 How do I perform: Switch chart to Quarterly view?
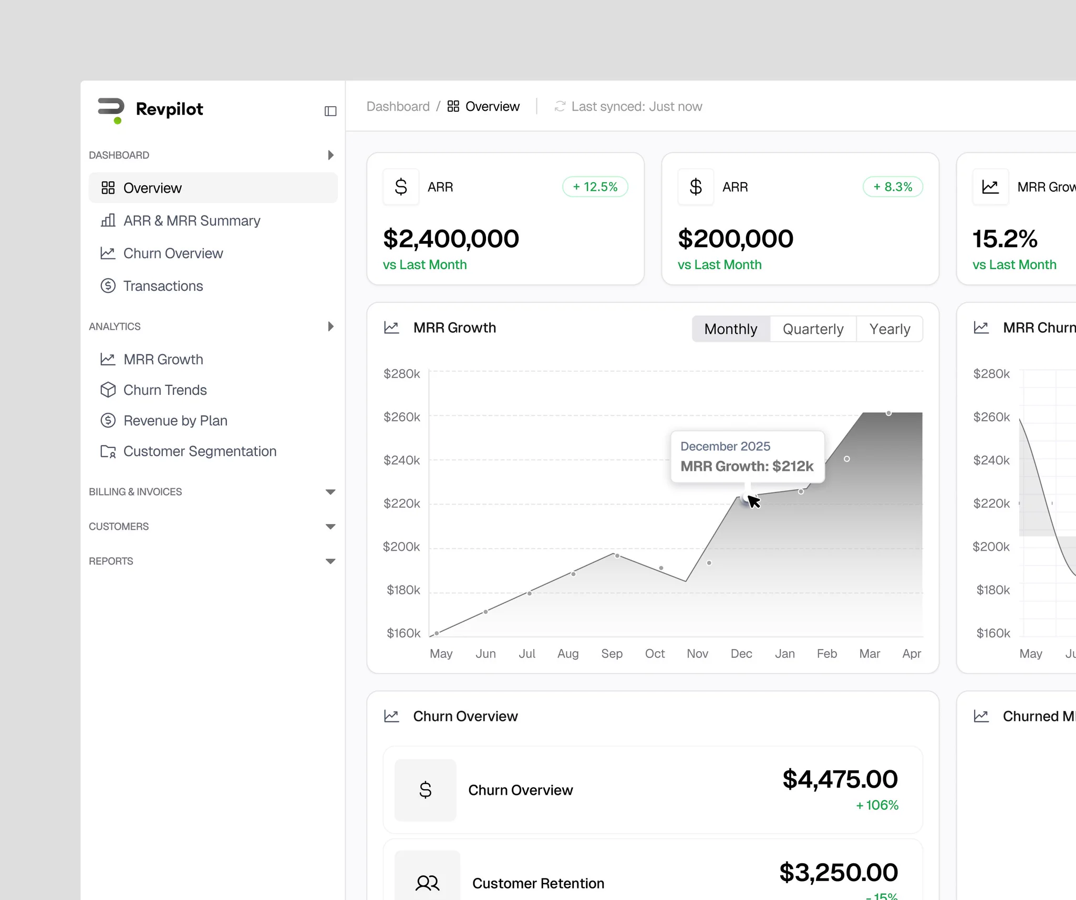point(813,329)
